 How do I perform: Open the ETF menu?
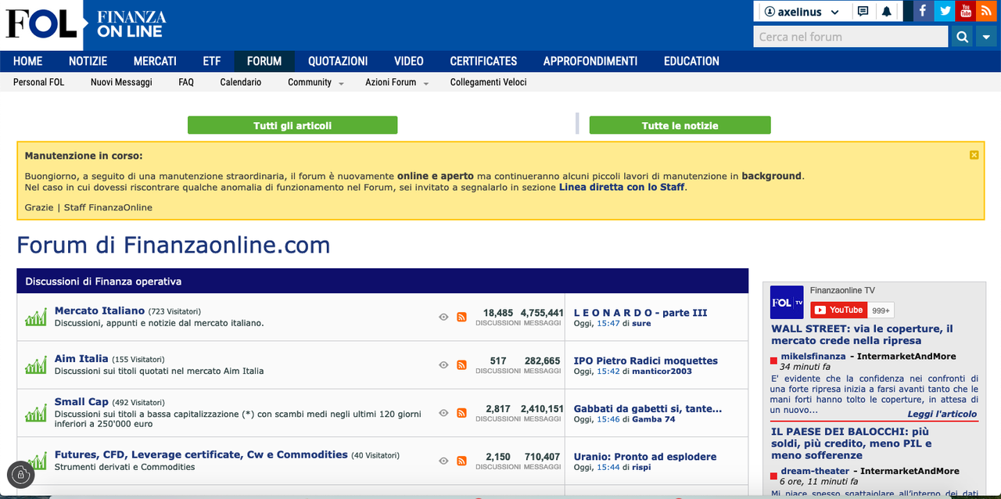click(212, 61)
